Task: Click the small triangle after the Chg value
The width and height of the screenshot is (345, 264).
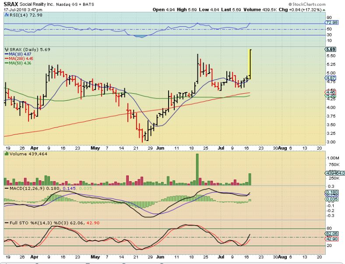Action: (x=324, y=10)
